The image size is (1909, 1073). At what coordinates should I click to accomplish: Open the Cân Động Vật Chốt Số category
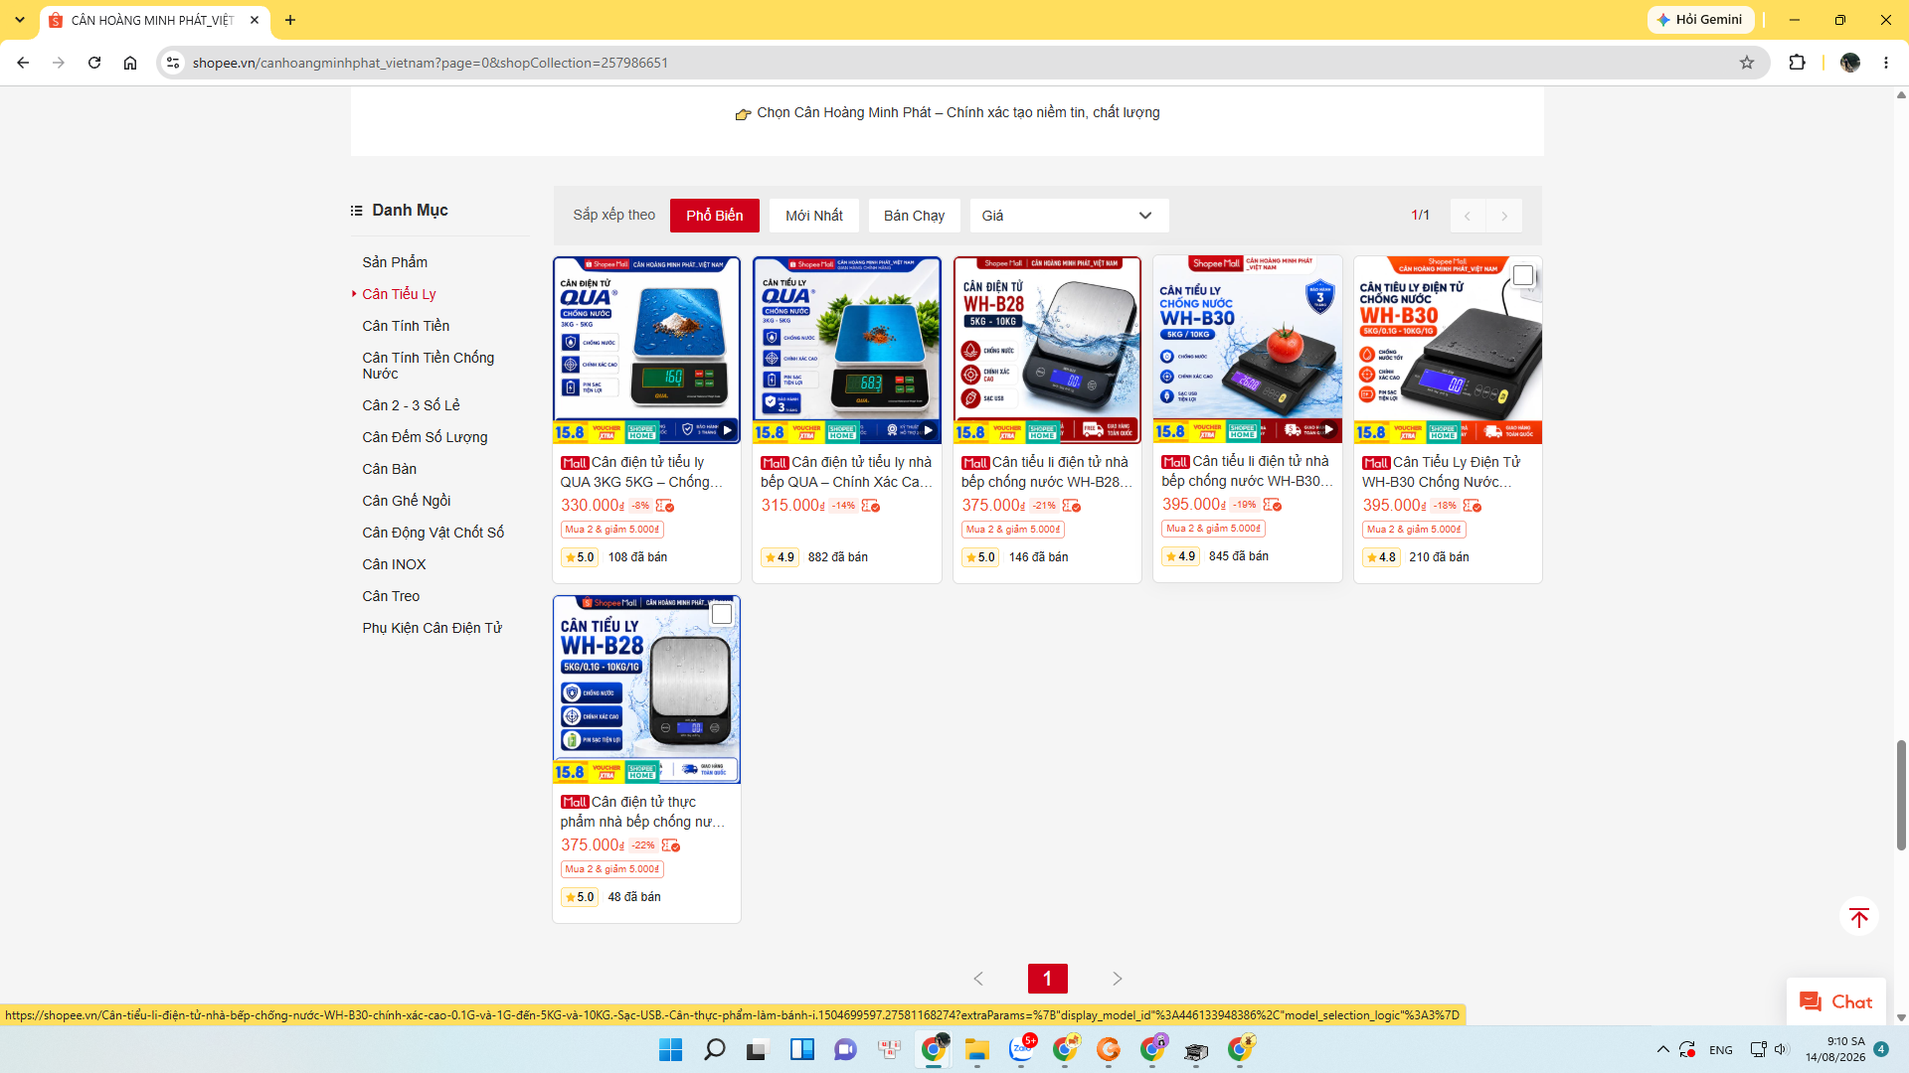(433, 533)
